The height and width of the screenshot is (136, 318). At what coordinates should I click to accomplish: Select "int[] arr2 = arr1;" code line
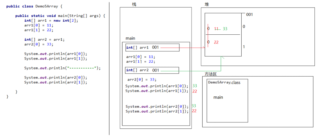click(44, 40)
